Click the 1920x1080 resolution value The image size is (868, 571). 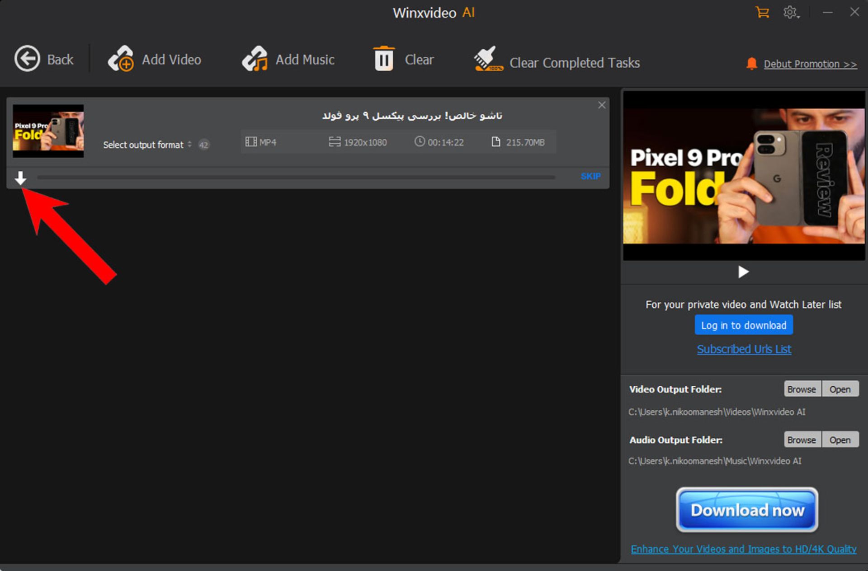coord(365,142)
